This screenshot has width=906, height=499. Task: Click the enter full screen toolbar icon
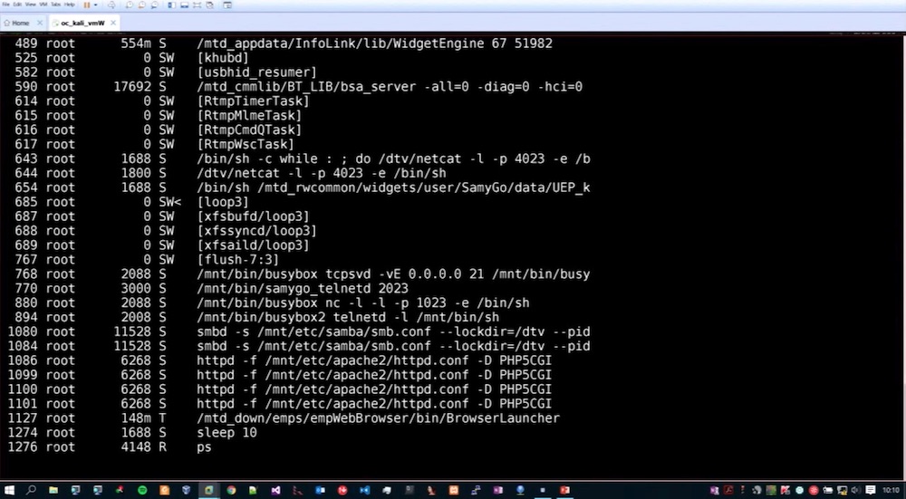[197, 5]
